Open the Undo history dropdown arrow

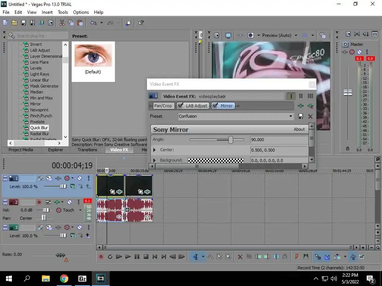pyautogui.click(x=101, y=23)
